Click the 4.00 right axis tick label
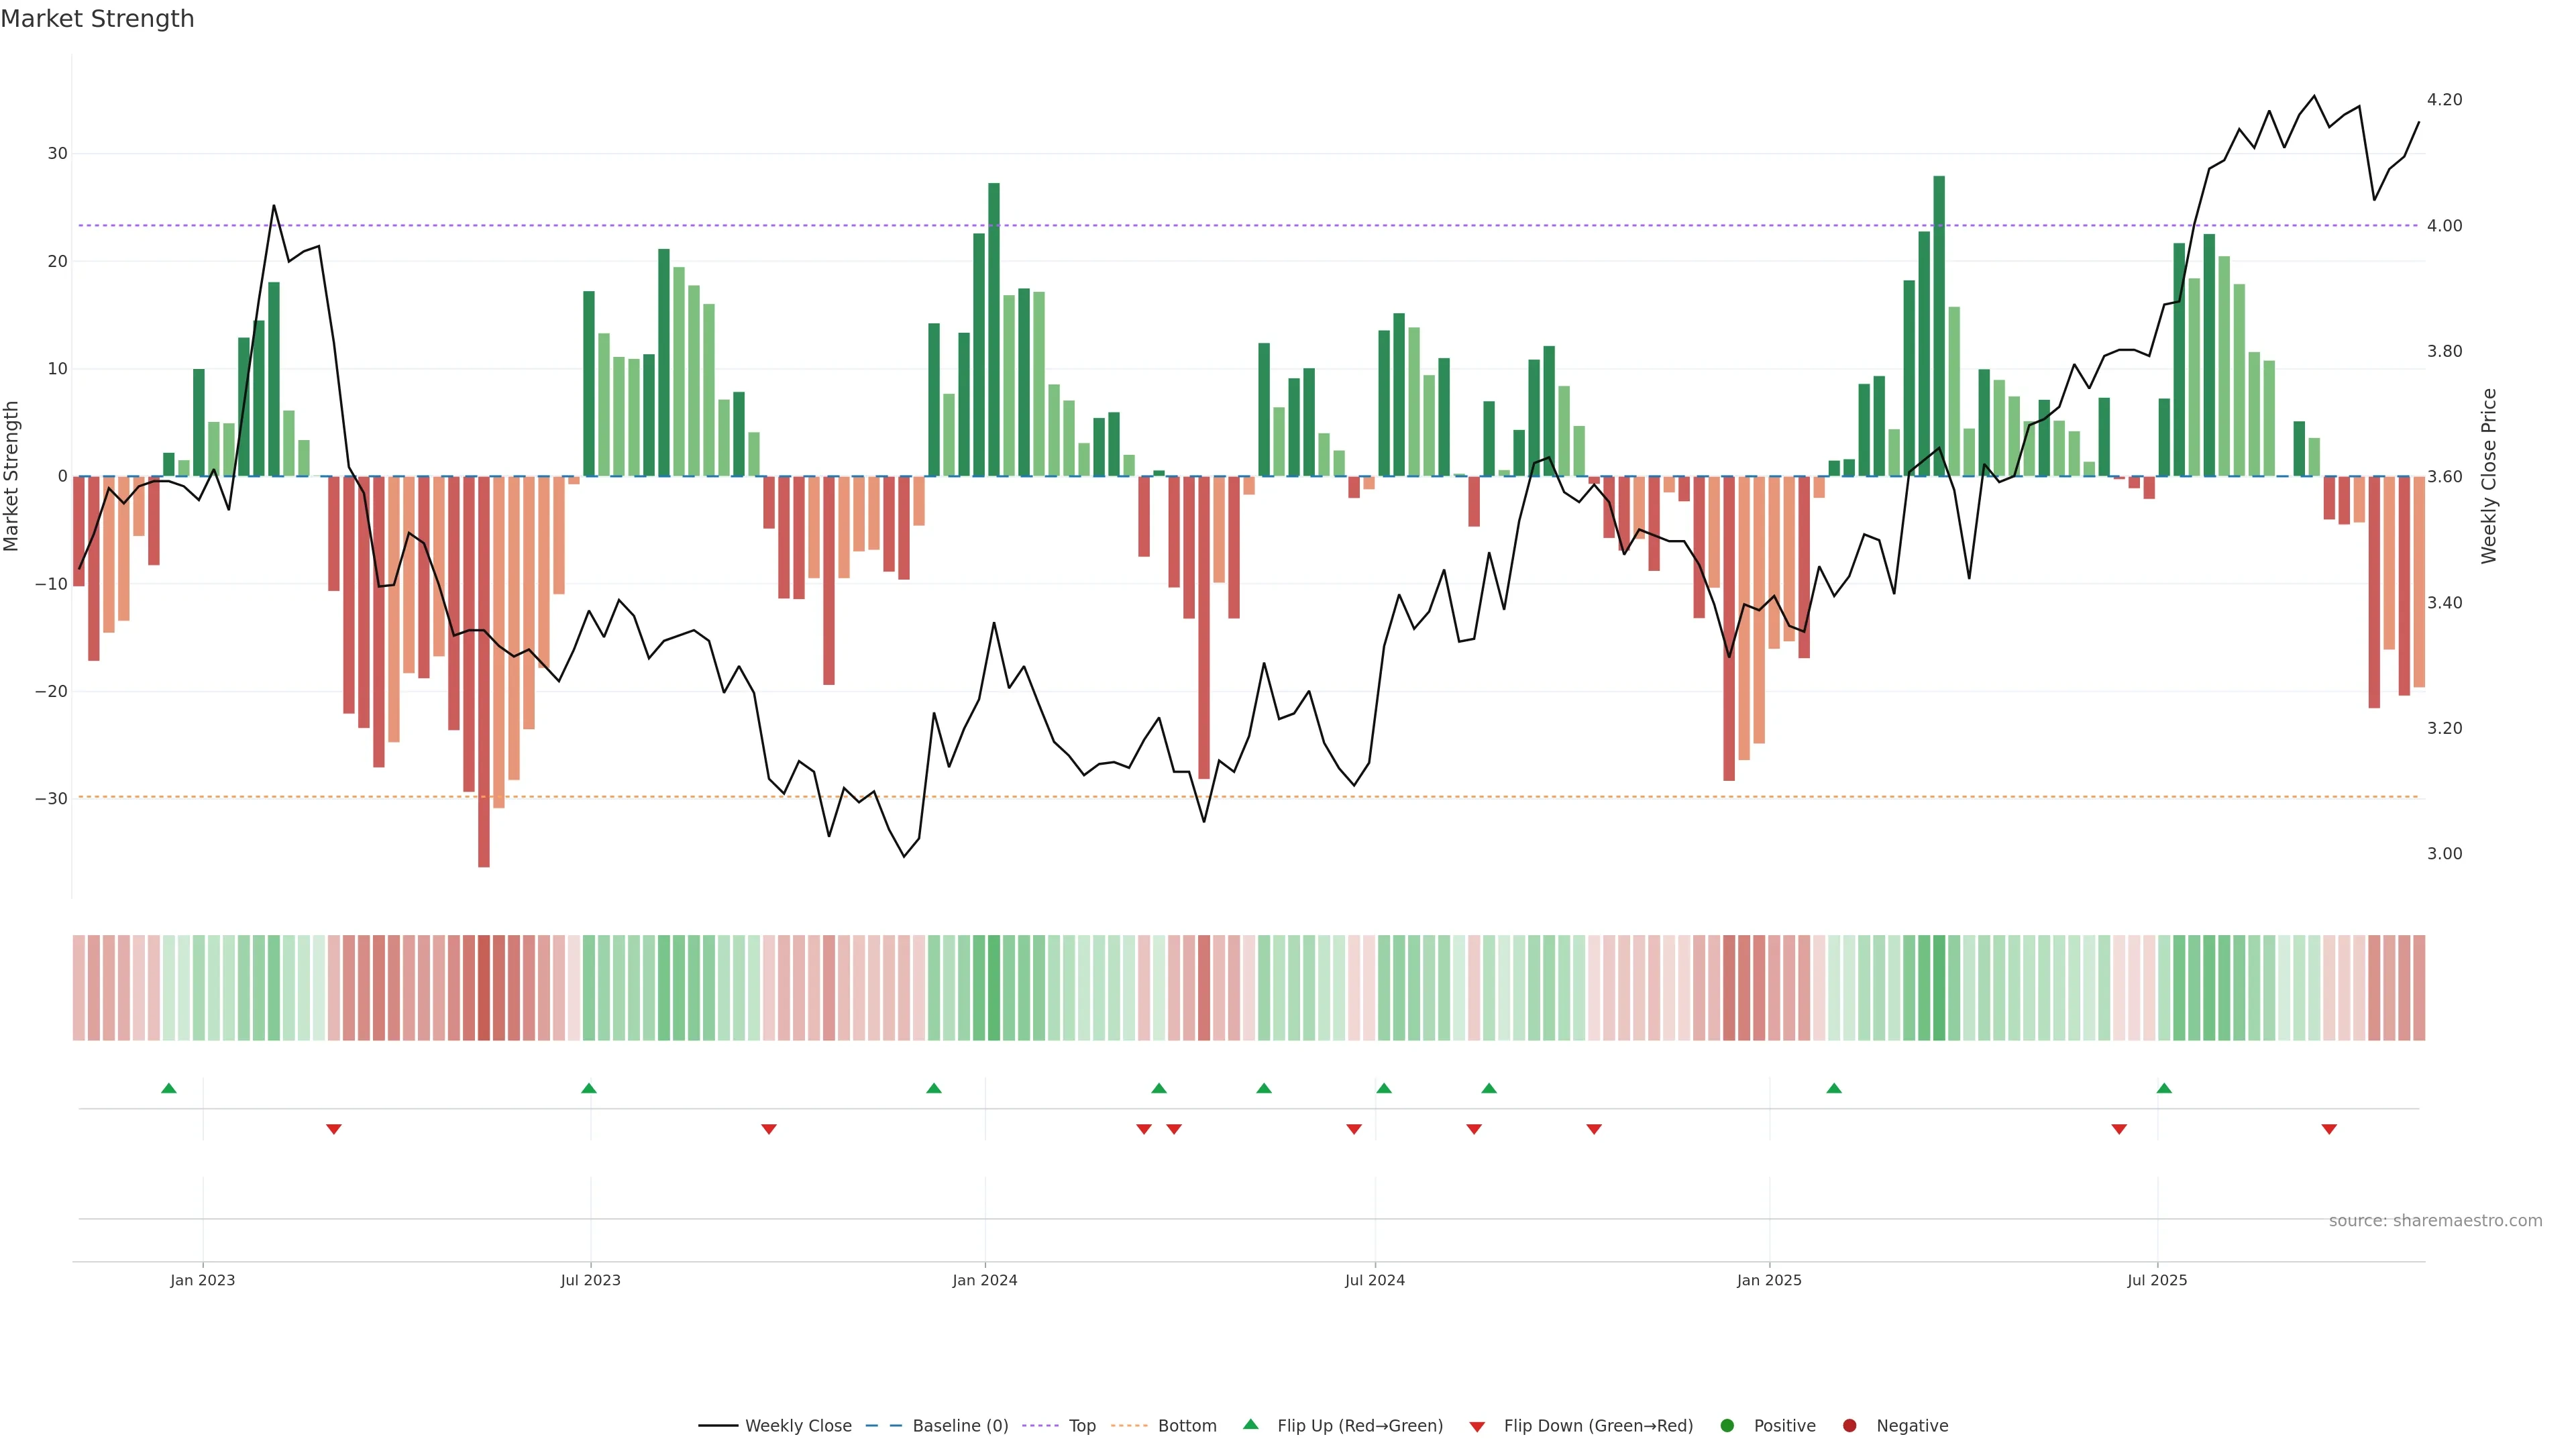 (x=2444, y=226)
